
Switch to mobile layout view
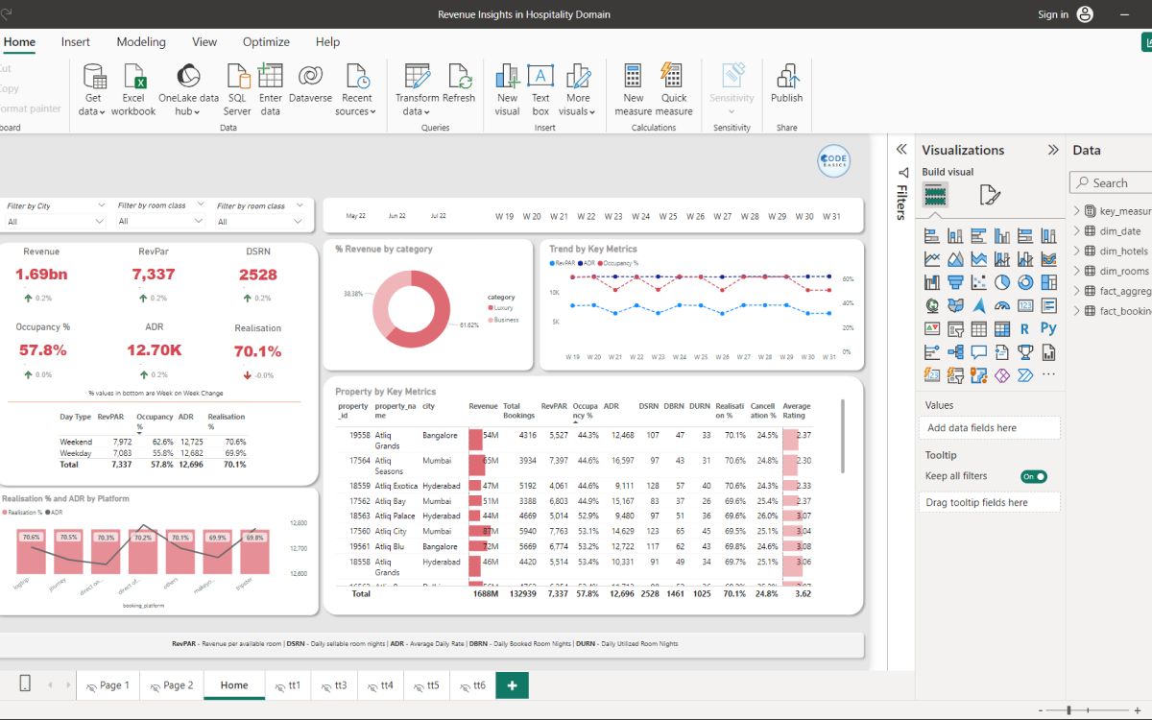pyautogui.click(x=25, y=684)
